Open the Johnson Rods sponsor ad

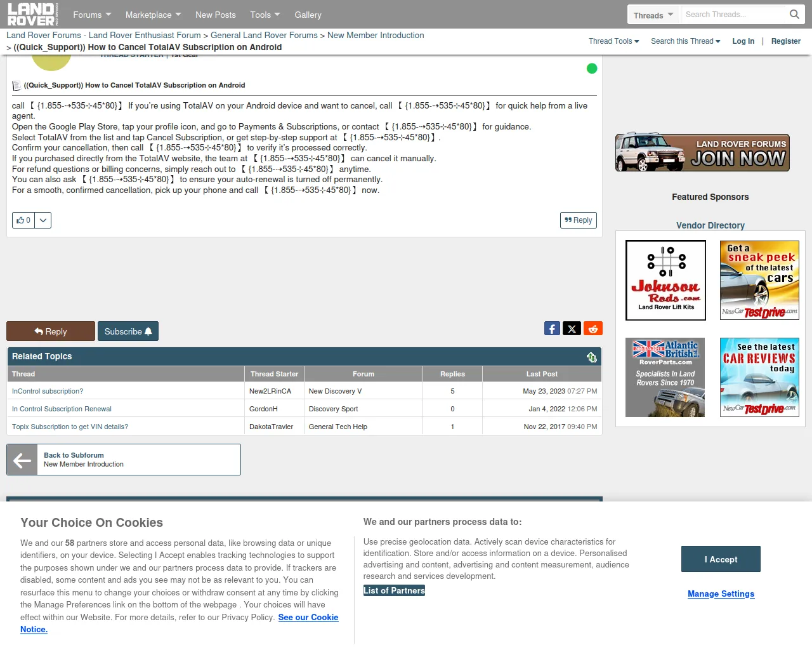click(665, 280)
